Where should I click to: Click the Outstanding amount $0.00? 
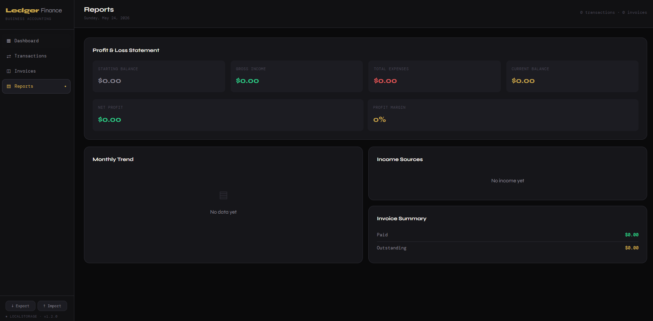[632, 248]
